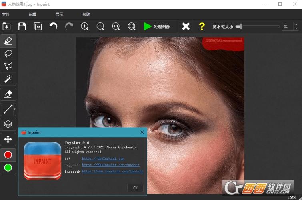
Task: Open the 帮助 menu
Action: pos(86,14)
